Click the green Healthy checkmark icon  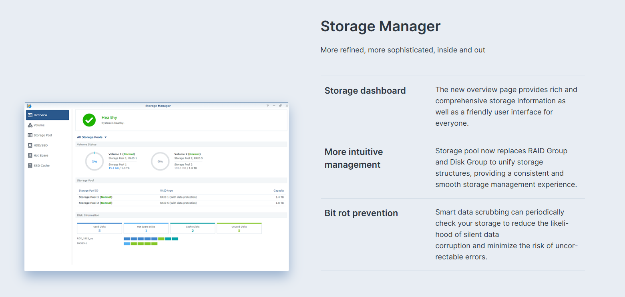(89, 120)
